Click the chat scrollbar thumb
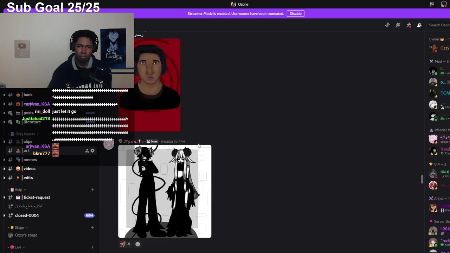The height and width of the screenshot is (253, 450). [423, 179]
